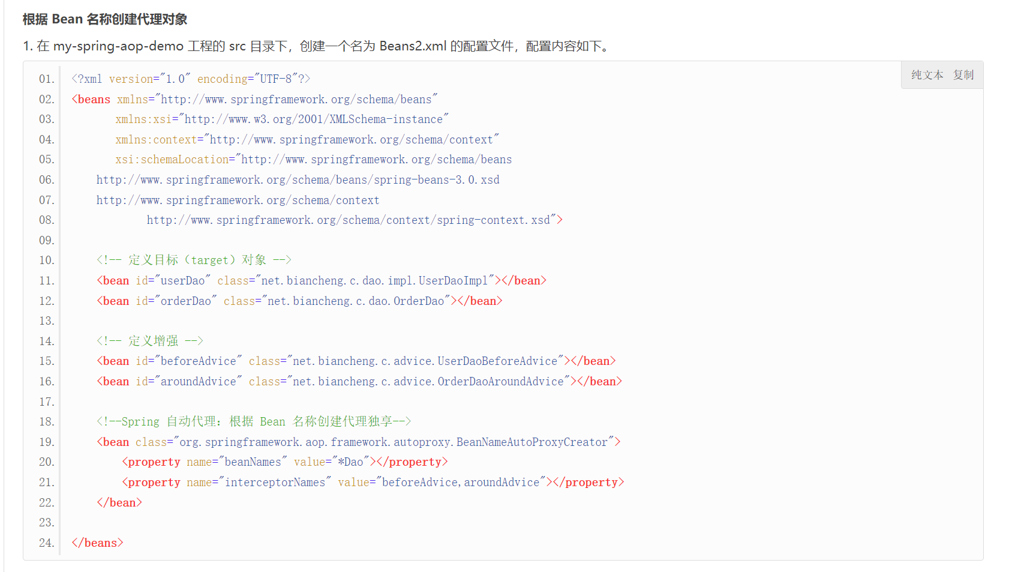Click the closing </bean> tag on line 22
Image resolution: width=1021 pixels, height=572 pixels.
tap(119, 503)
